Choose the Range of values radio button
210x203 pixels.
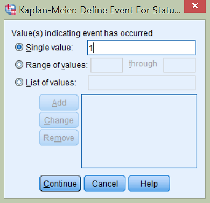coord(19,65)
